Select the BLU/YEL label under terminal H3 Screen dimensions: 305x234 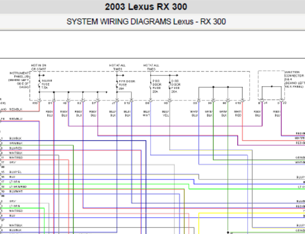165,113
